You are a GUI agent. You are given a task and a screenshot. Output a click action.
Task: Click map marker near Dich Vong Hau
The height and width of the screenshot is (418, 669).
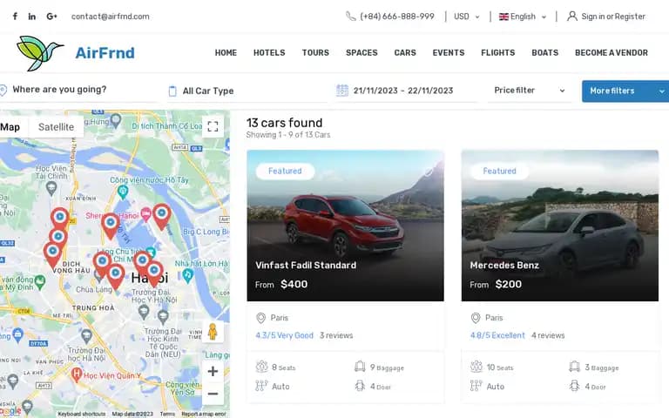[x=52, y=254]
